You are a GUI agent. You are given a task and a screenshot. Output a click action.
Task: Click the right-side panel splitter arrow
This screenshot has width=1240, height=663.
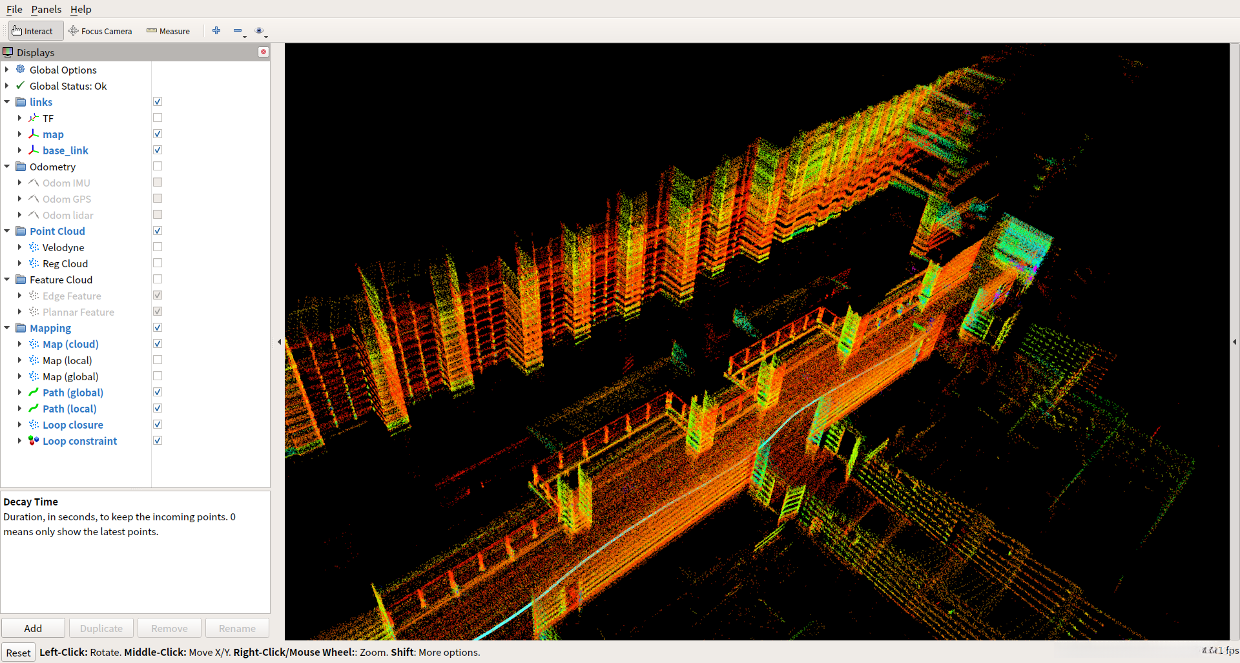coord(1235,342)
